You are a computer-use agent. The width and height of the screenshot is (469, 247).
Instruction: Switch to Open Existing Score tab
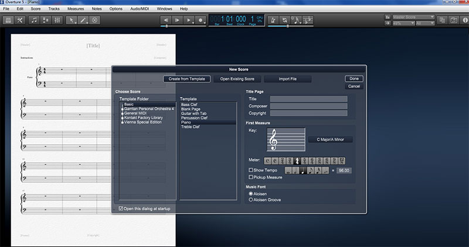(237, 78)
